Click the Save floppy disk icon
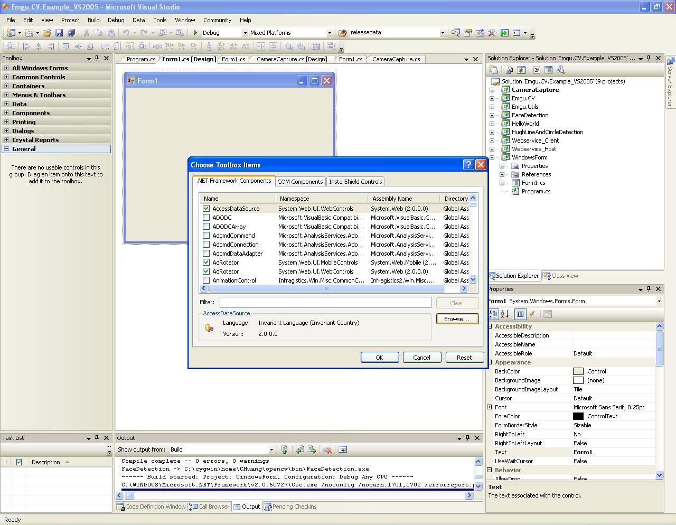This screenshot has width=676, height=525. [59, 33]
